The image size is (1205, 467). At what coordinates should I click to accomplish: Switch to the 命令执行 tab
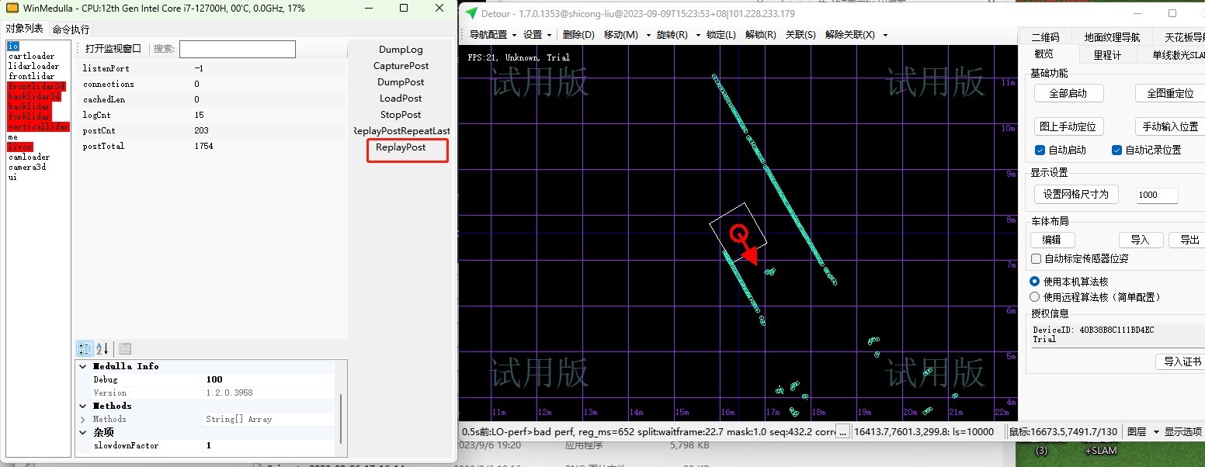[71, 29]
